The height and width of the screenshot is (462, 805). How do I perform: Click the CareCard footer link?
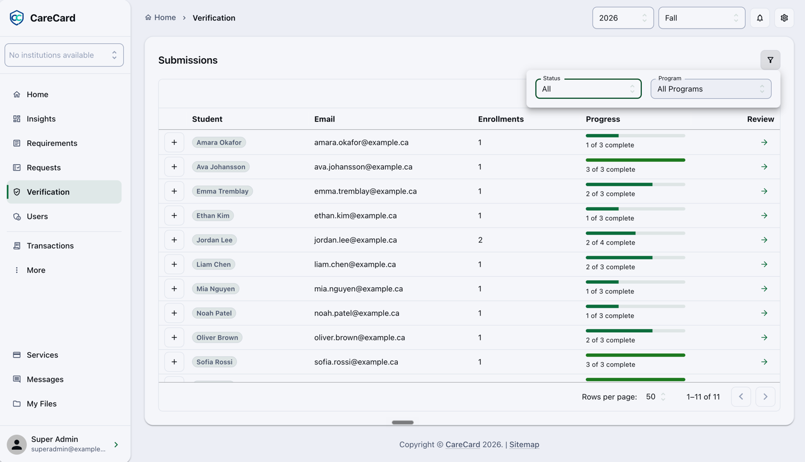click(x=463, y=444)
